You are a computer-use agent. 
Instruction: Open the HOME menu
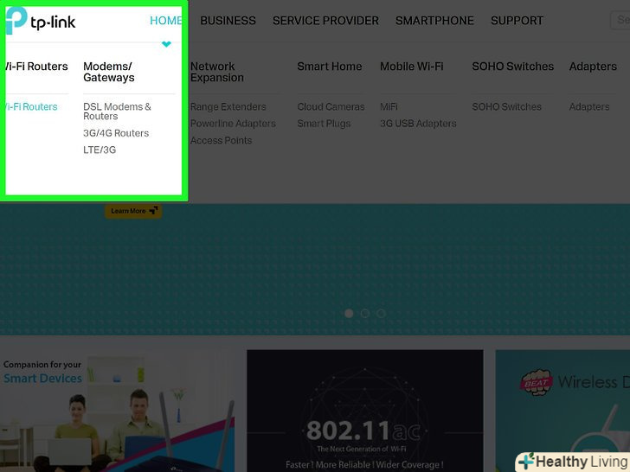(x=166, y=21)
